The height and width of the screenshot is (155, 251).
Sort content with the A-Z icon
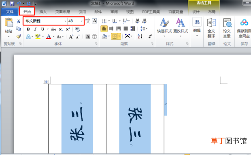pos(140,36)
